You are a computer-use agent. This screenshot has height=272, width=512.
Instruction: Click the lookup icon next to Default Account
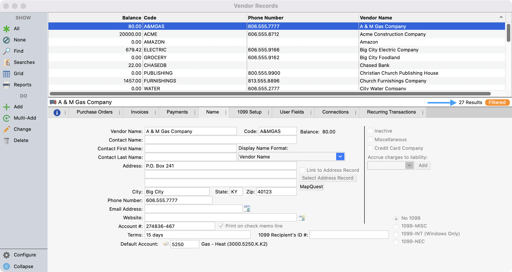point(166,244)
